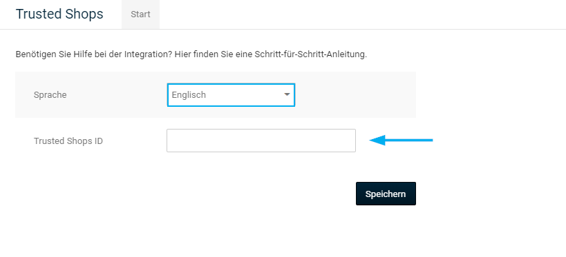Click the dark Speichern save control
Viewport: 566px width, 257px height.
[386, 194]
